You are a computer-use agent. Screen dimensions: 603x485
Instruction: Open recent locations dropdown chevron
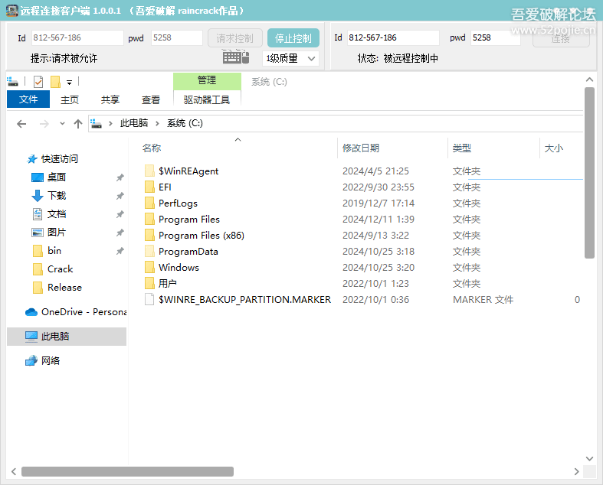coord(62,124)
